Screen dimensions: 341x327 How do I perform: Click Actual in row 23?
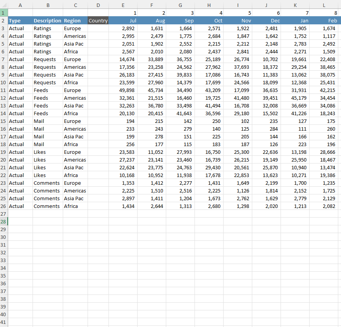click(x=20, y=183)
